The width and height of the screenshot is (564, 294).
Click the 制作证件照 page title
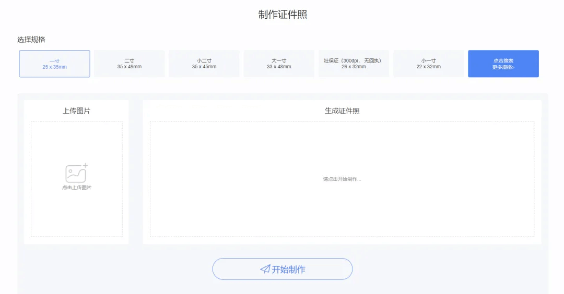point(283,15)
